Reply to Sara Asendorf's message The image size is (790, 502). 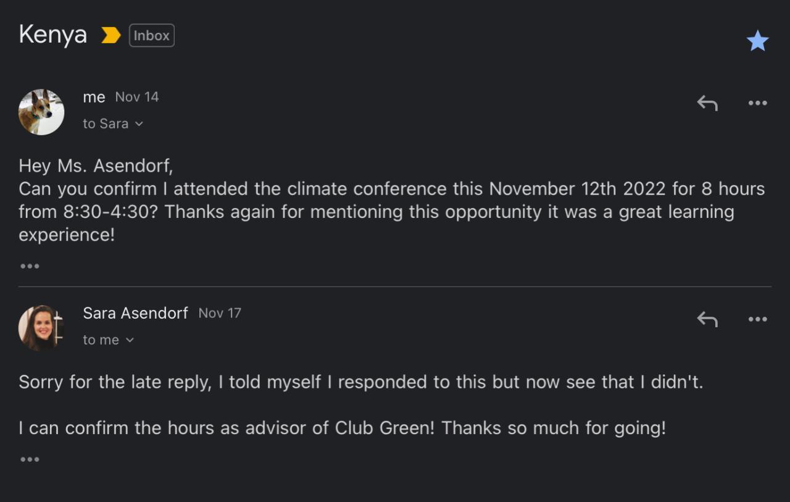tap(707, 319)
